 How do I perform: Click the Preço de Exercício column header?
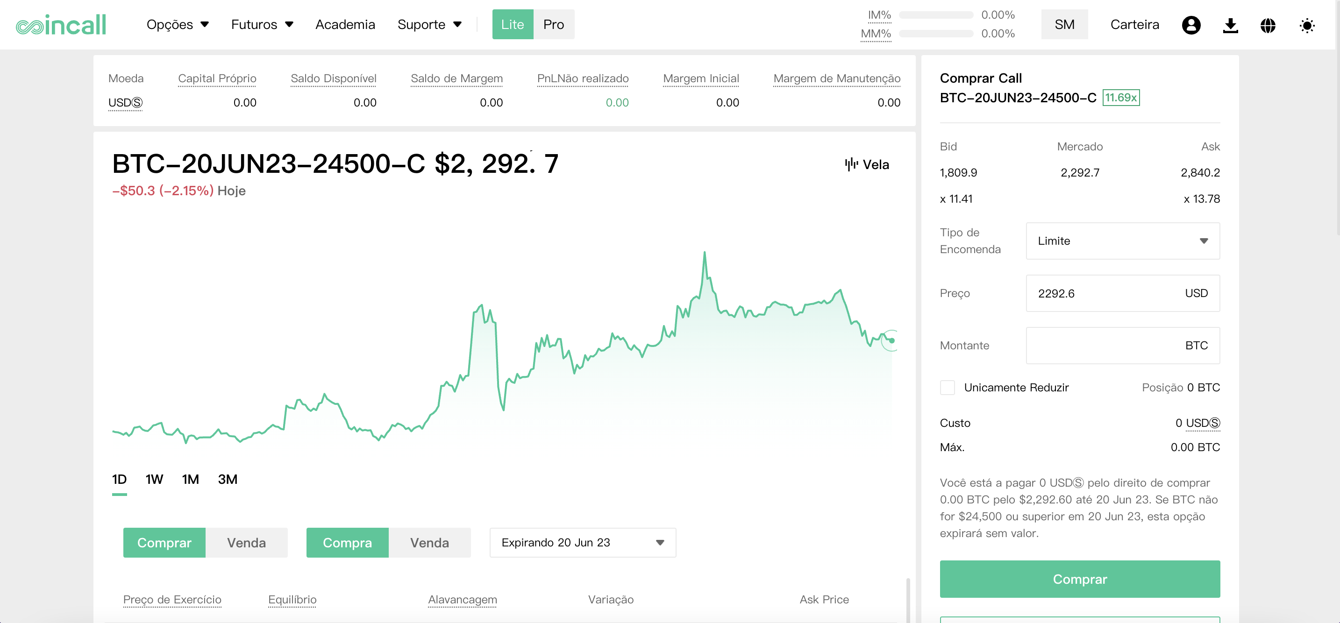172,600
